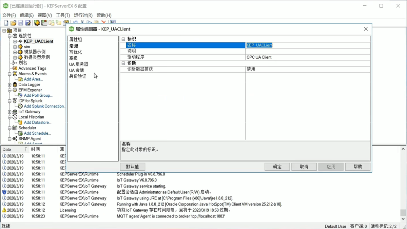Select the UA 服务器 property group
The image size is (407, 229).
tap(79, 64)
